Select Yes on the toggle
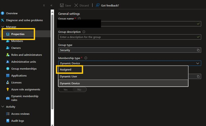 click(65, 90)
